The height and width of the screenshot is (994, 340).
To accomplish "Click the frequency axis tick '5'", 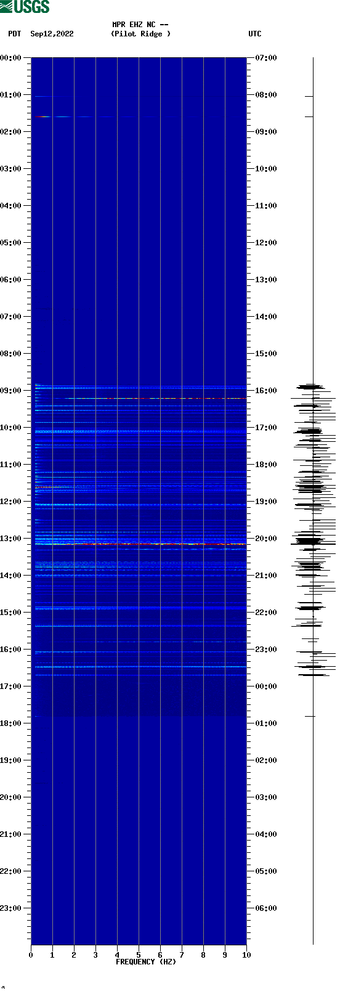I will pos(139,955).
